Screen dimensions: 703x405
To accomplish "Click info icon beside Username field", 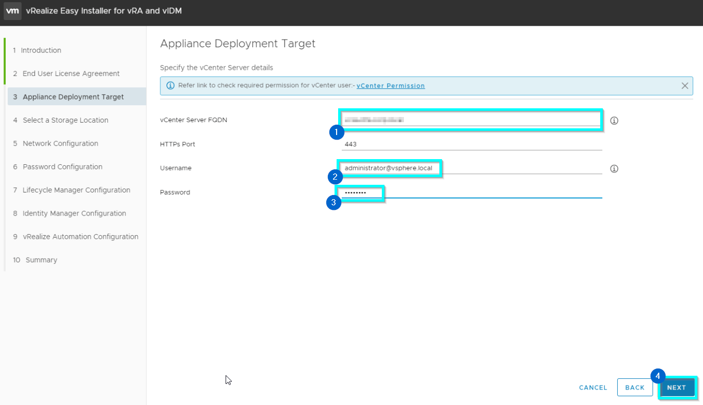I will pyautogui.click(x=614, y=168).
